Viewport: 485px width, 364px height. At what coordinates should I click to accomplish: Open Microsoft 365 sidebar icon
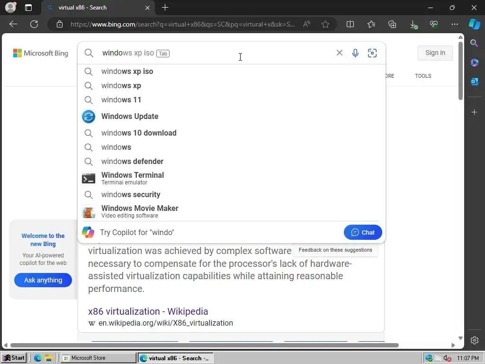tap(475, 63)
